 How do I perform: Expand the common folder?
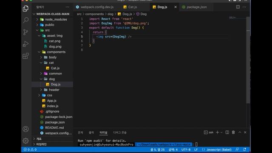tap(52, 74)
